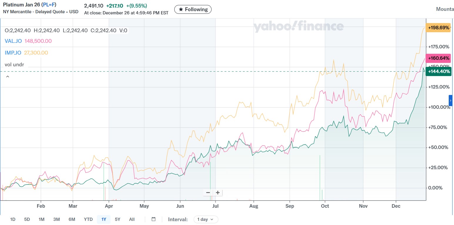The width and height of the screenshot is (454, 225).
Task: Switch to the 1M range
Action: 41,219
